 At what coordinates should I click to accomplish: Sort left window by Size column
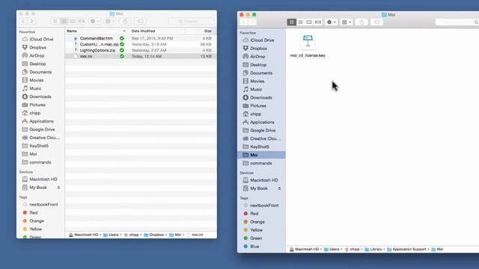click(x=201, y=31)
